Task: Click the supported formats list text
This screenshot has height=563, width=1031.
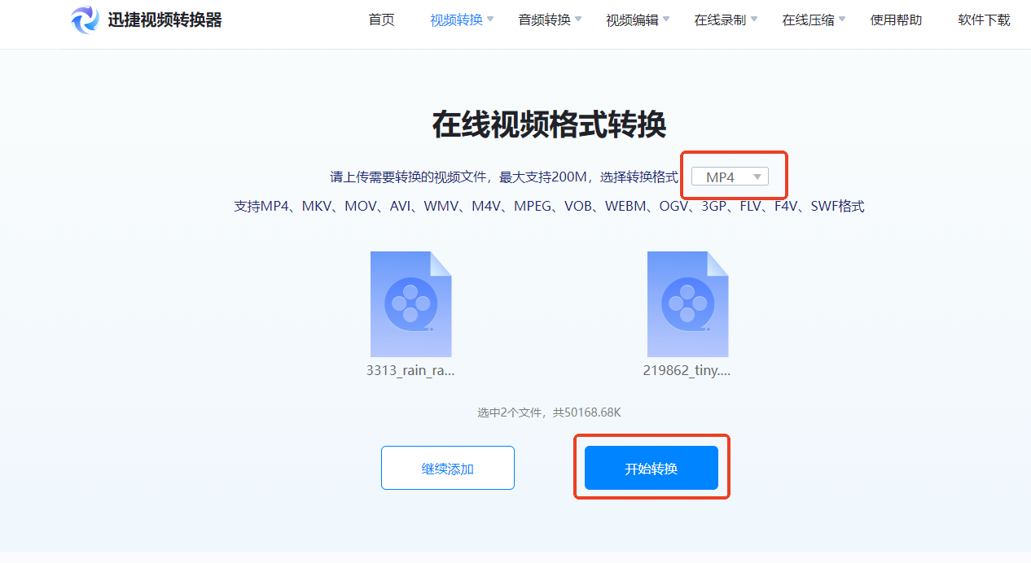Action: (x=548, y=206)
